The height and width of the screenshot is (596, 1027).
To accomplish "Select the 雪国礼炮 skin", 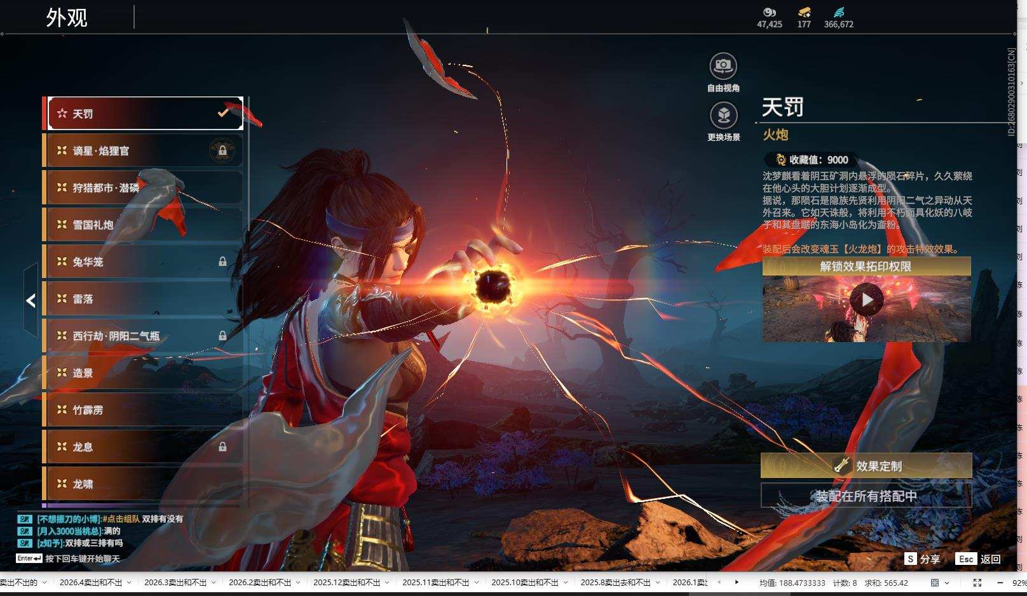I will pyautogui.click(x=142, y=225).
